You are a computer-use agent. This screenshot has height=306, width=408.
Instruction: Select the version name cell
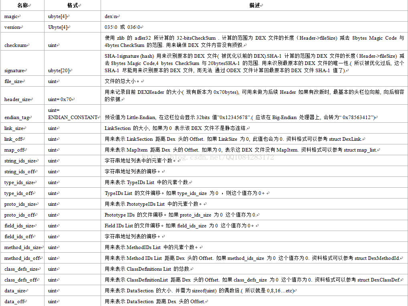[22, 27]
